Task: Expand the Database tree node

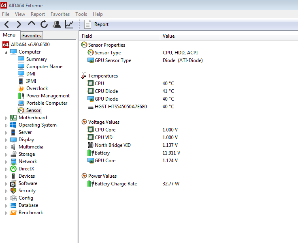Action: 6,206
